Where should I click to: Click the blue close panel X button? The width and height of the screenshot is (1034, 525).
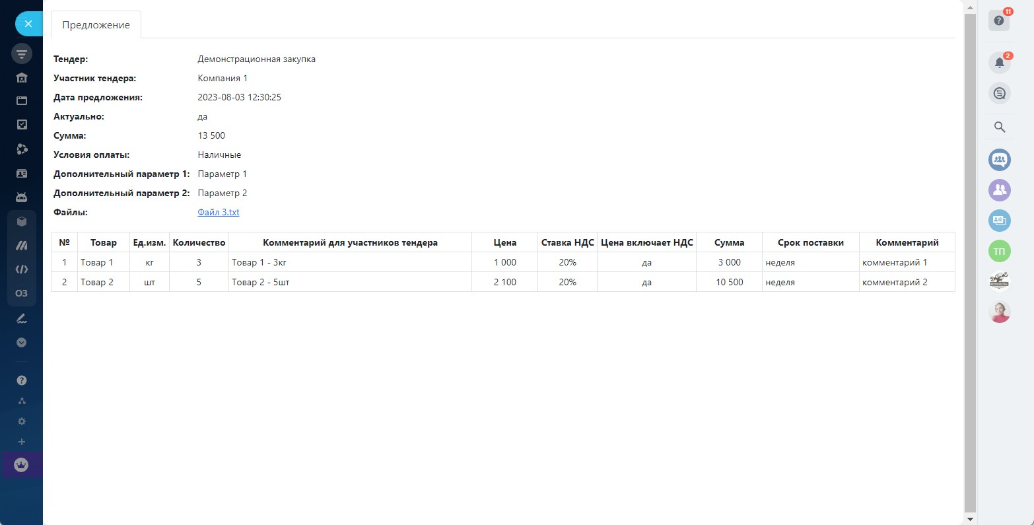pyautogui.click(x=28, y=24)
